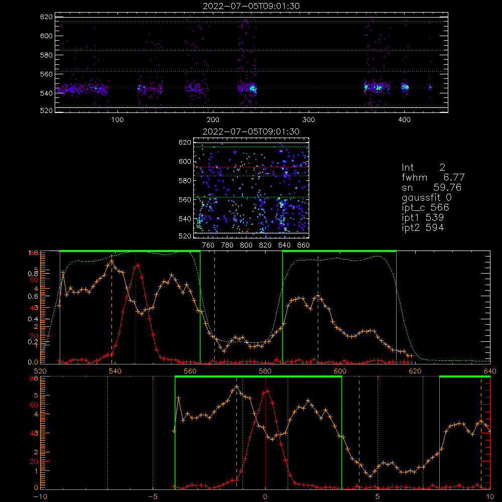Click the dashed orange marker near 566 in upper plot
Image resolution: width=502 pixels, height=502 pixels.
214,307
